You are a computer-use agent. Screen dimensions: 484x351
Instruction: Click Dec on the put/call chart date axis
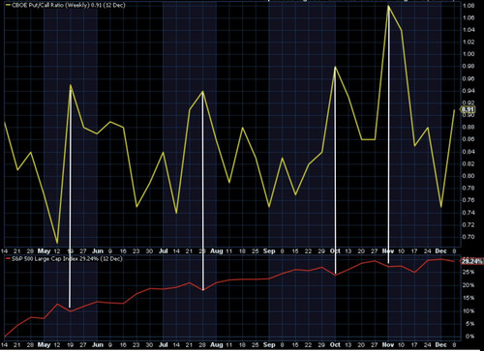pyautogui.click(x=440, y=251)
